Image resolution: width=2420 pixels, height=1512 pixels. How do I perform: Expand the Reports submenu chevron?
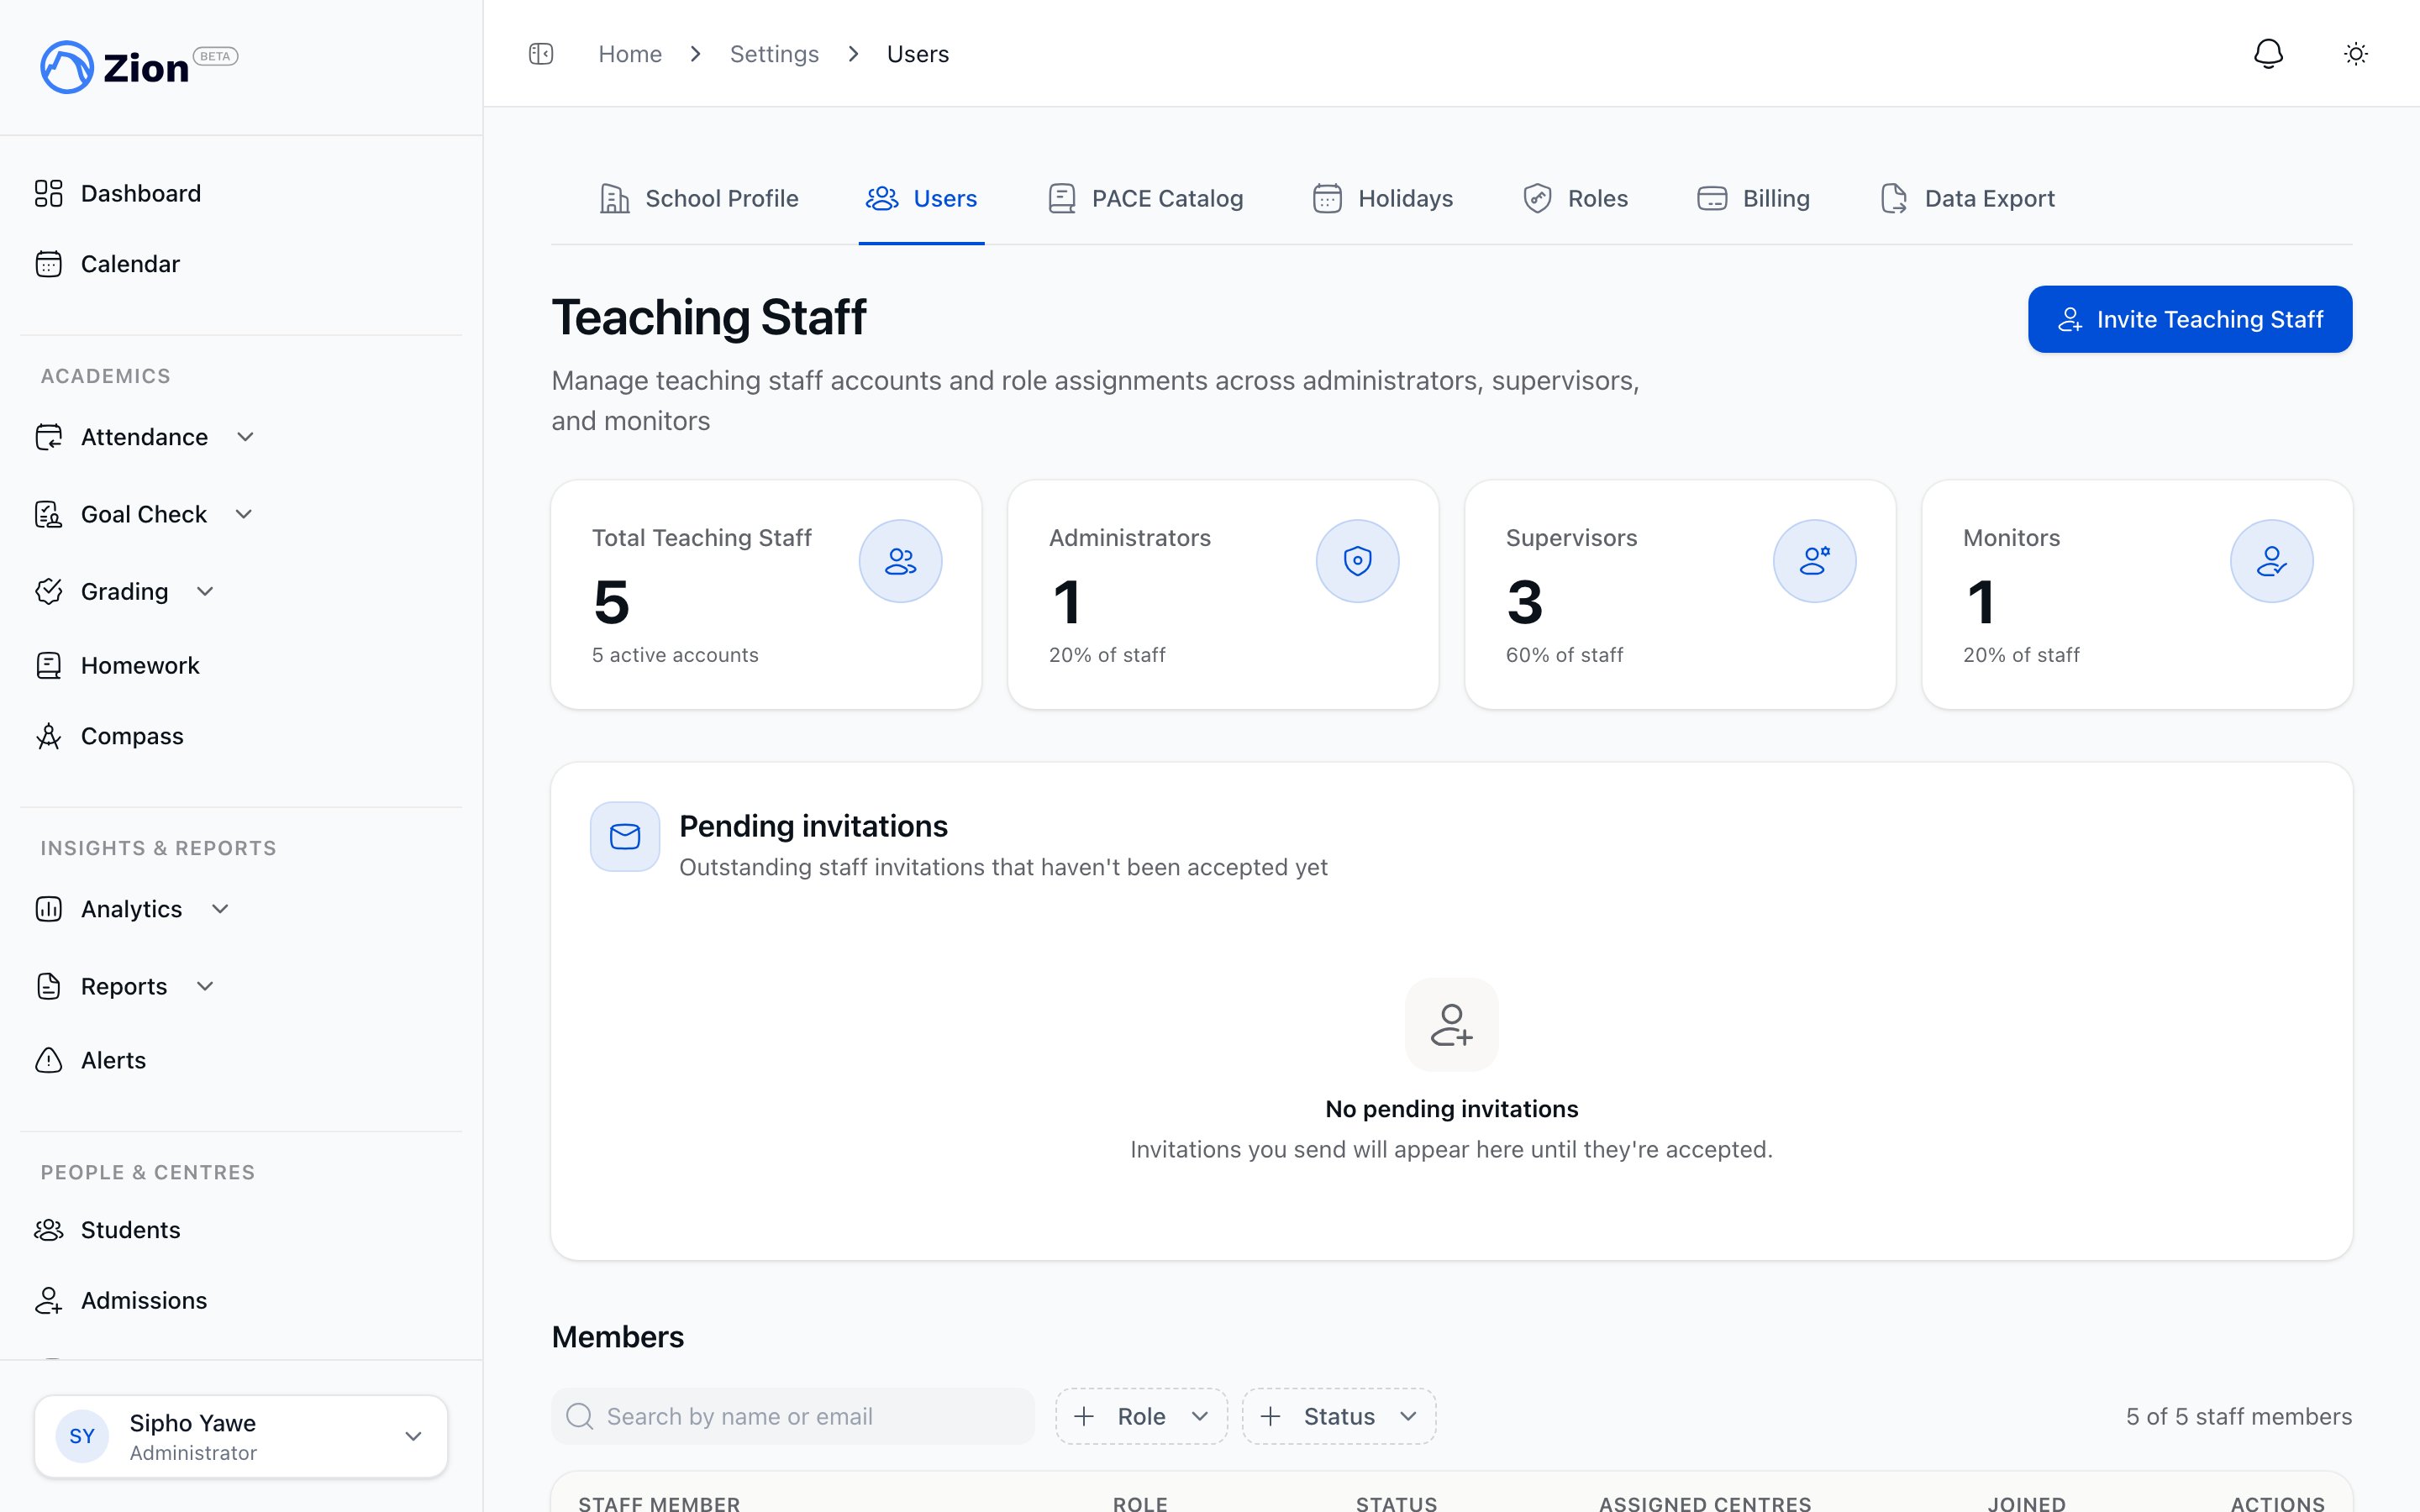tap(205, 986)
